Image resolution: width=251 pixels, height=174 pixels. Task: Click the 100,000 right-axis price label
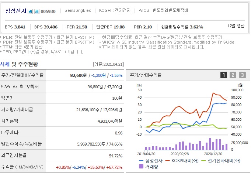pos(237,90)
